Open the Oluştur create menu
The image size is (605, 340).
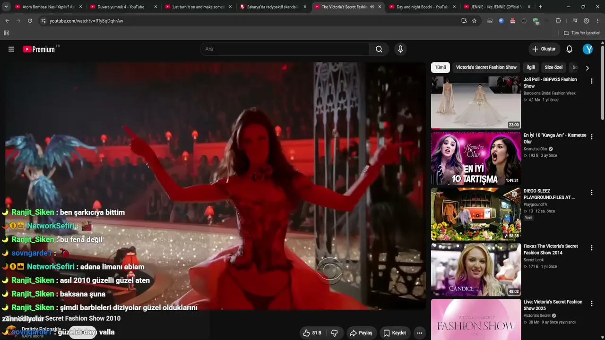click(x=544, y=49)
